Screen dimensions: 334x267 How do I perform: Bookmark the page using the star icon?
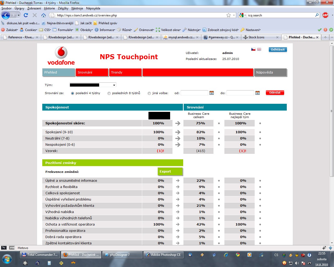pyautogui.click(x=229, y=15)
